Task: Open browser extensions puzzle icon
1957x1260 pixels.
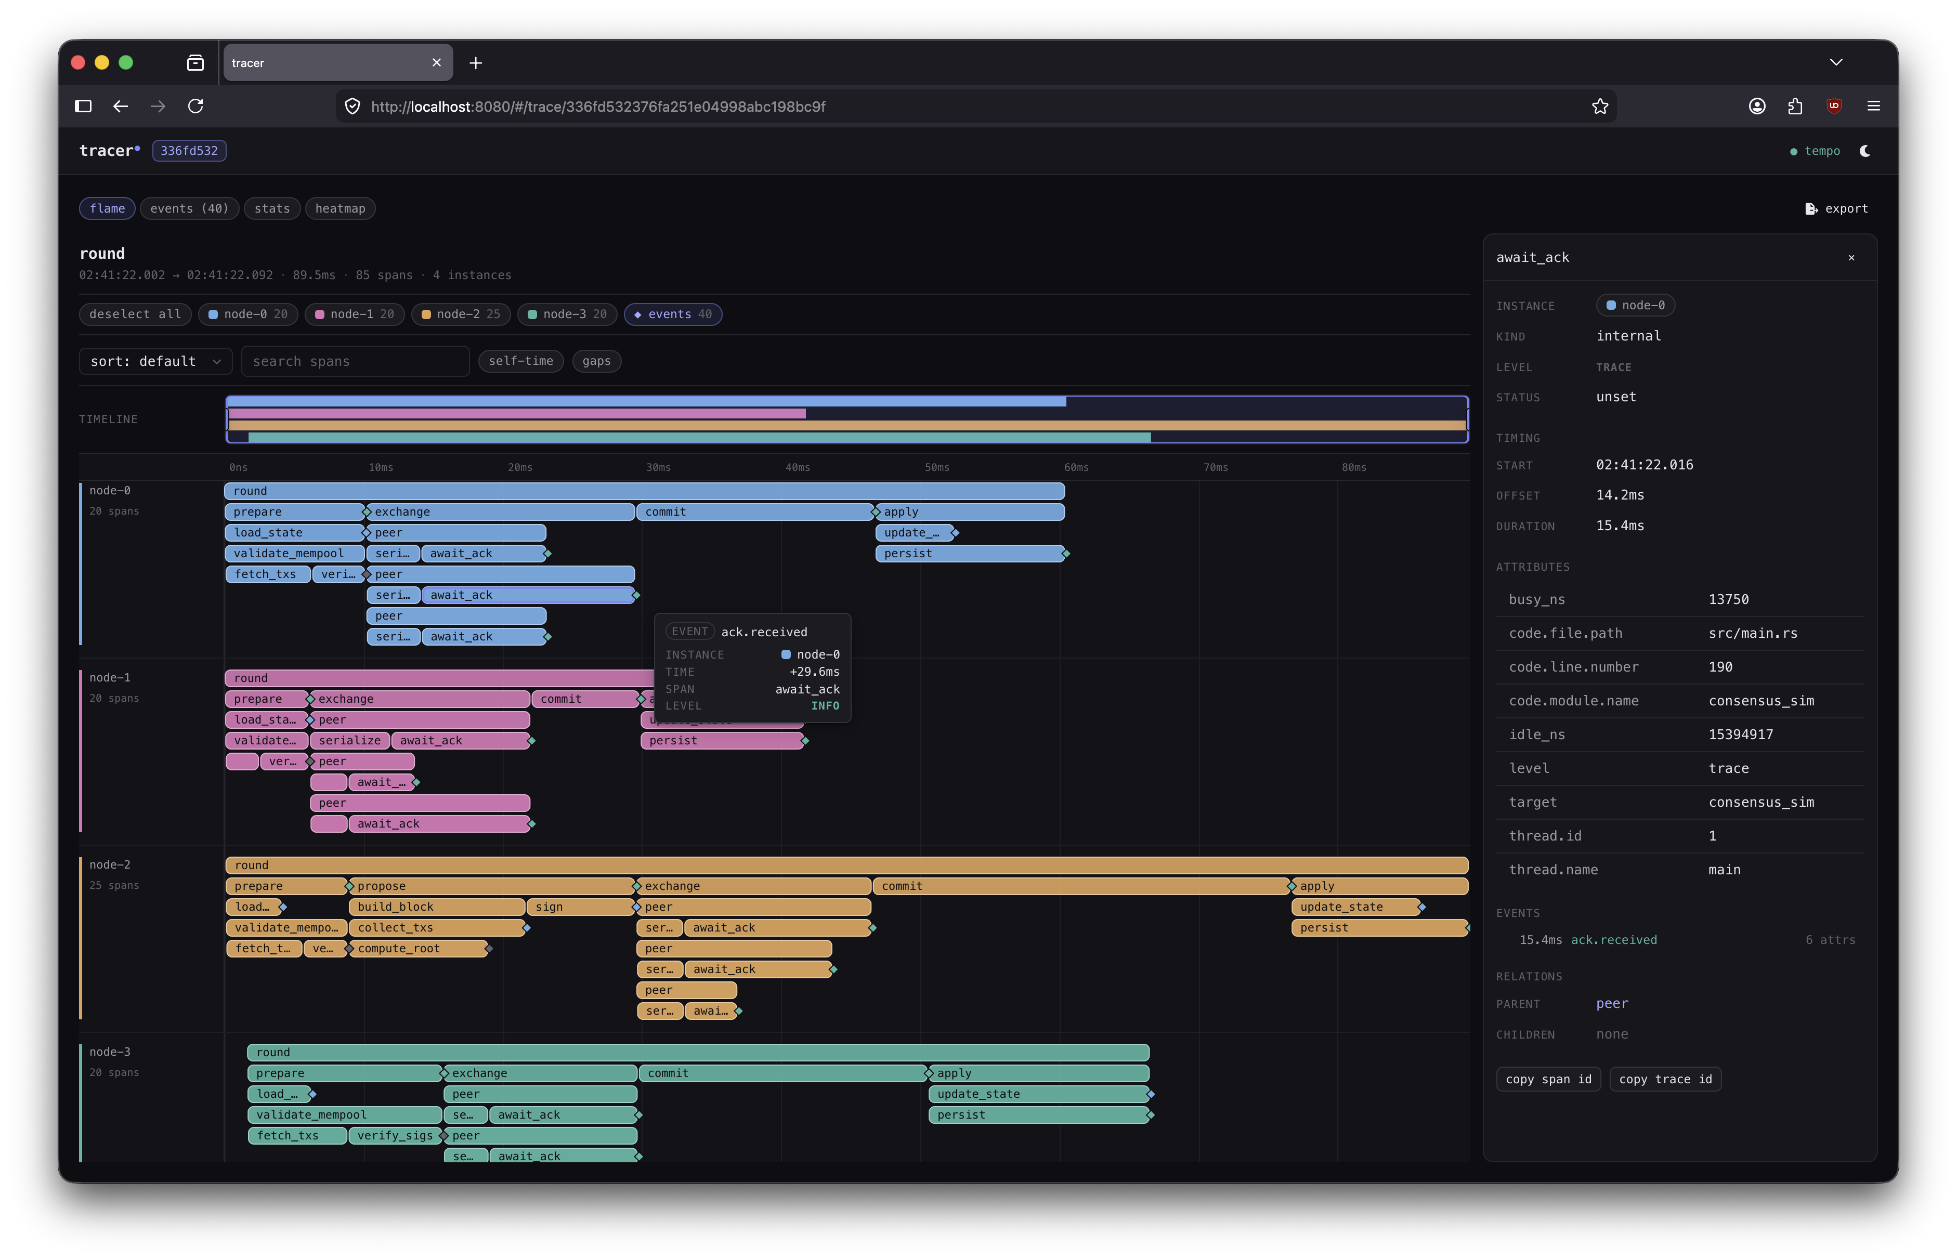Action: click(x=1795, y=107)
